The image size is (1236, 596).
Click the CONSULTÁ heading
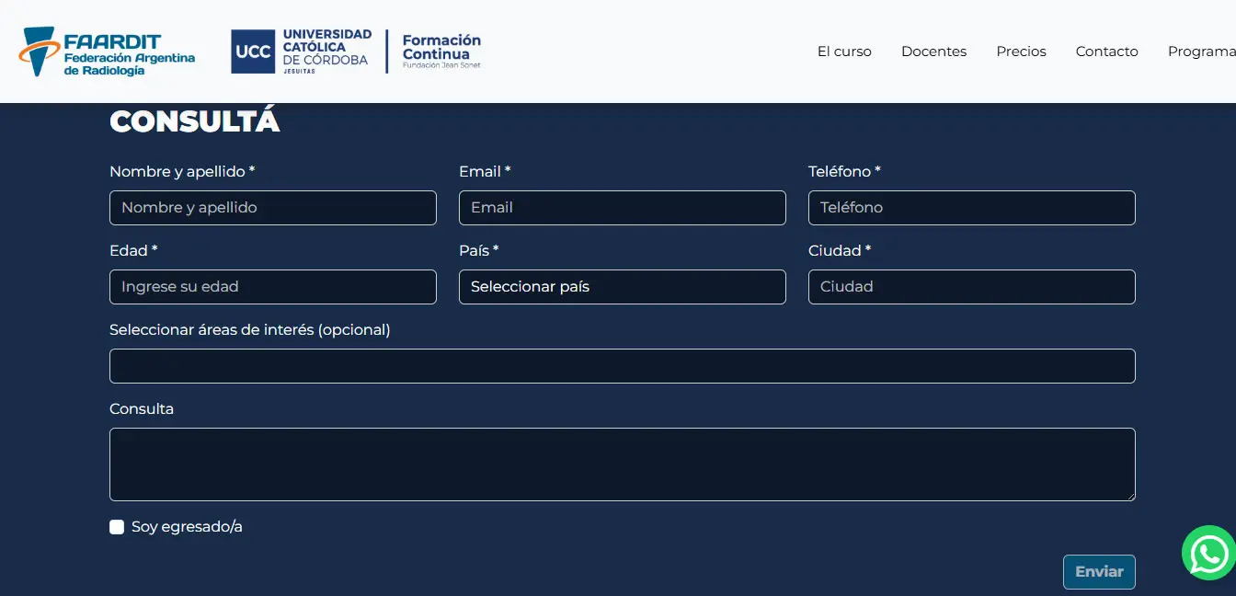pyautogui.click(x=195, y=121)
